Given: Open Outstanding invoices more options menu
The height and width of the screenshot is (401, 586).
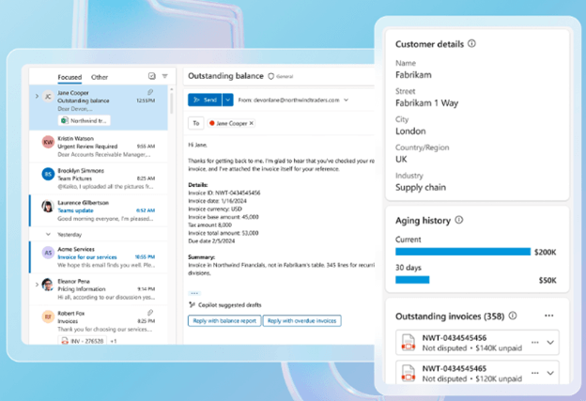Looking at the screenshot, I should 548,316.
